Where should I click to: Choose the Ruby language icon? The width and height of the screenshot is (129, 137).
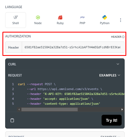[60, 17]
